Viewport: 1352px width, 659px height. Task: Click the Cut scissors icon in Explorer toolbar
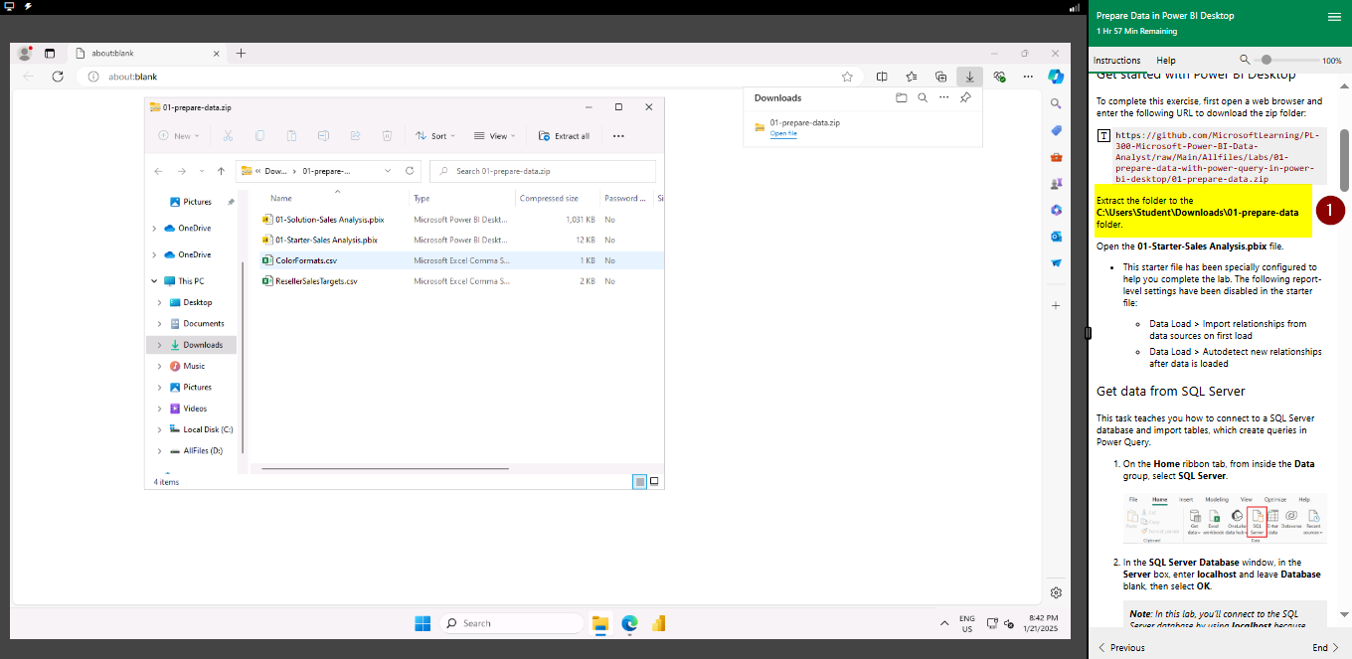coord(228,136)
